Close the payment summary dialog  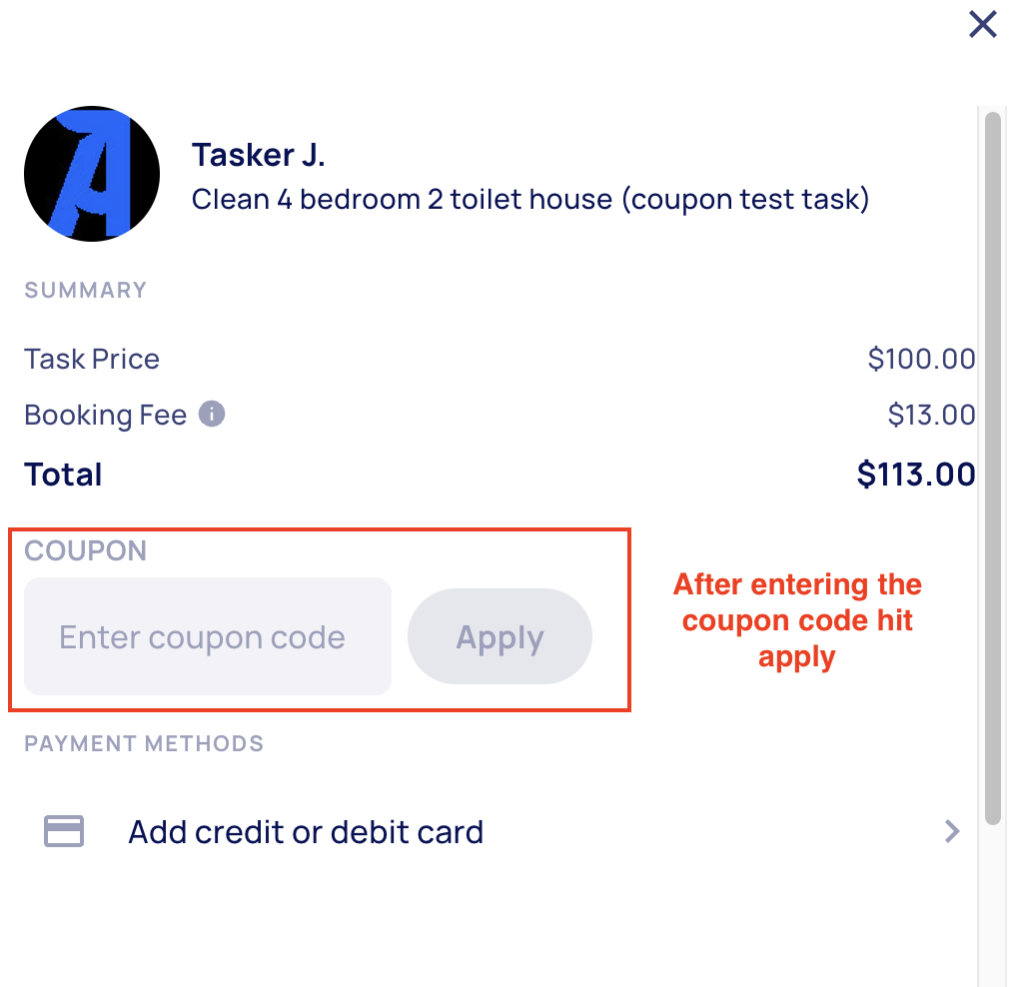[983, 25]
